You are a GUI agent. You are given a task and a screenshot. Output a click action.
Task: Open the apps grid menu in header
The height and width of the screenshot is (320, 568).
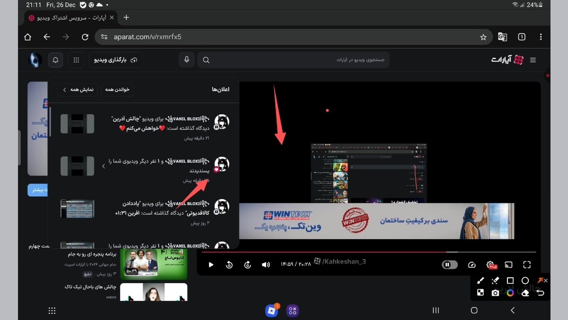tap(76, 60)
